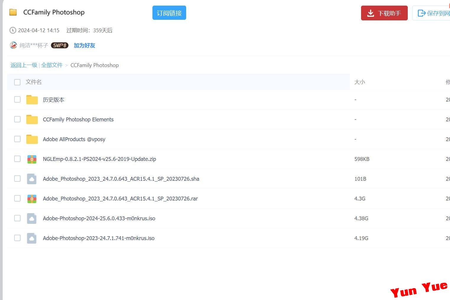Viewport: 450px width, 300px height.
Task: Click file name ending in 20230726.sha
Action: [121, 179]
